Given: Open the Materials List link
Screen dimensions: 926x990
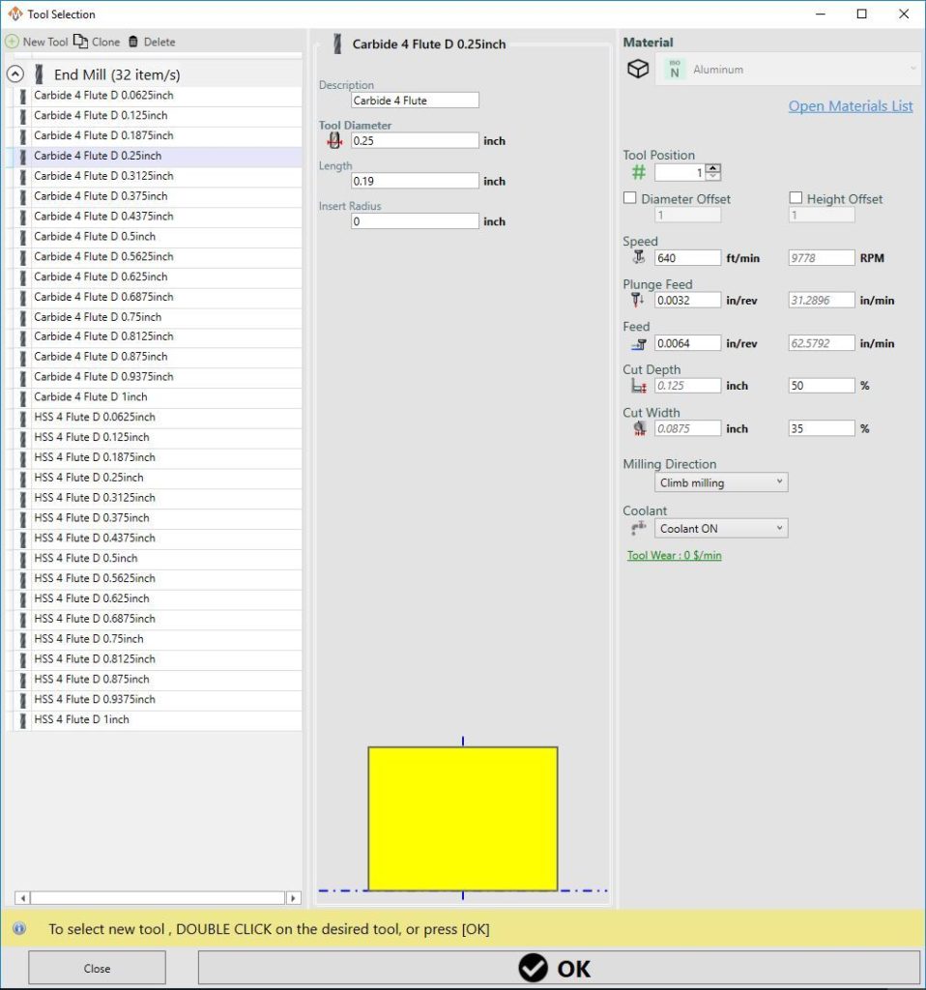Looking at the screenshot, I should tap(850, 106).
